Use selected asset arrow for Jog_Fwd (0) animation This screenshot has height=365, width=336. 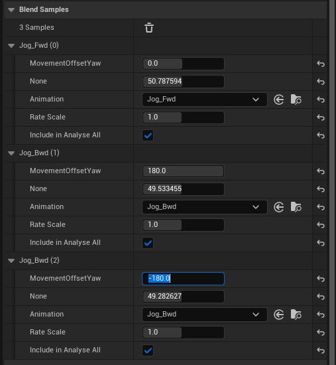[278, 100]
